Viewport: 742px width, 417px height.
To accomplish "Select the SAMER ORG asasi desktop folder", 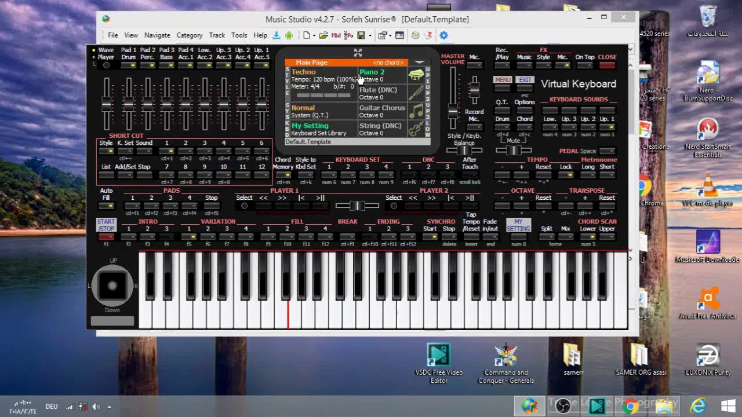I will click(x=639, y=360).
